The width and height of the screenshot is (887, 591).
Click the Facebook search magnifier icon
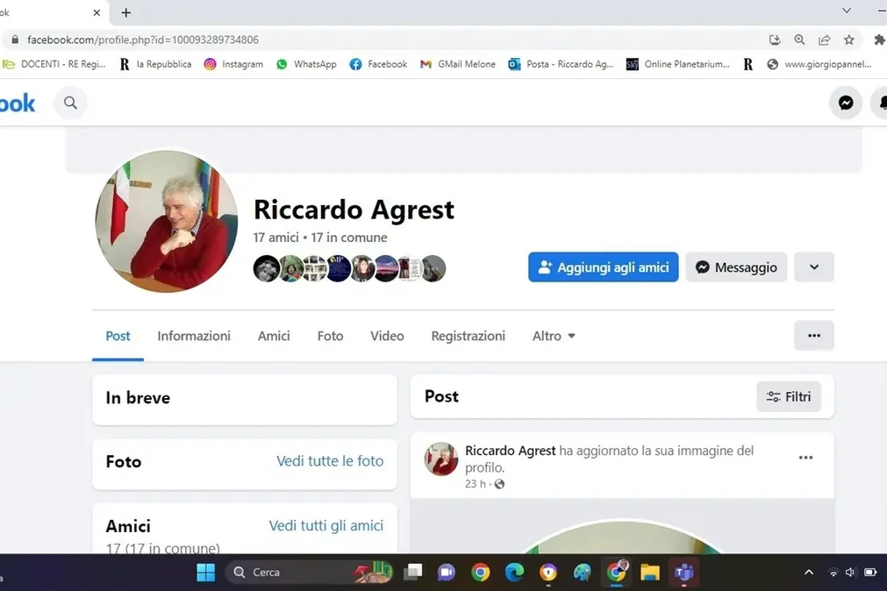coord(70,103)
